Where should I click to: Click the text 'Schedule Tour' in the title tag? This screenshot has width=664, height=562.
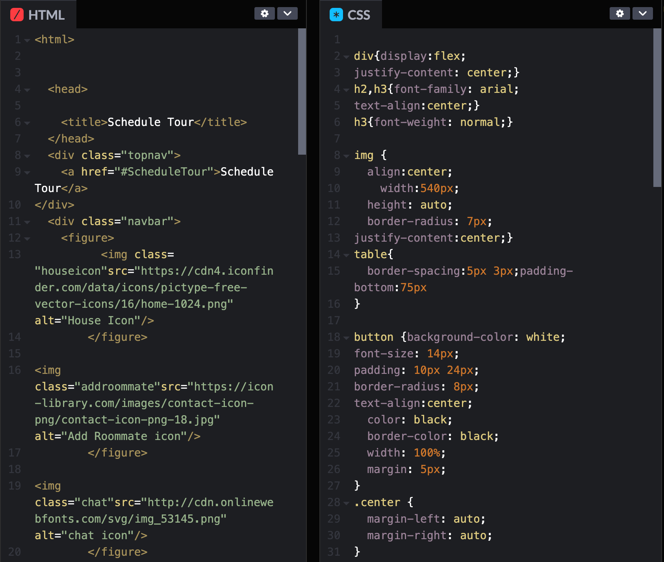coord(151,122)
